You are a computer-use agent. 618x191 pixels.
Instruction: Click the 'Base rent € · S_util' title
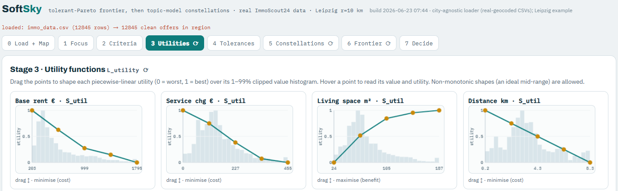51,101
